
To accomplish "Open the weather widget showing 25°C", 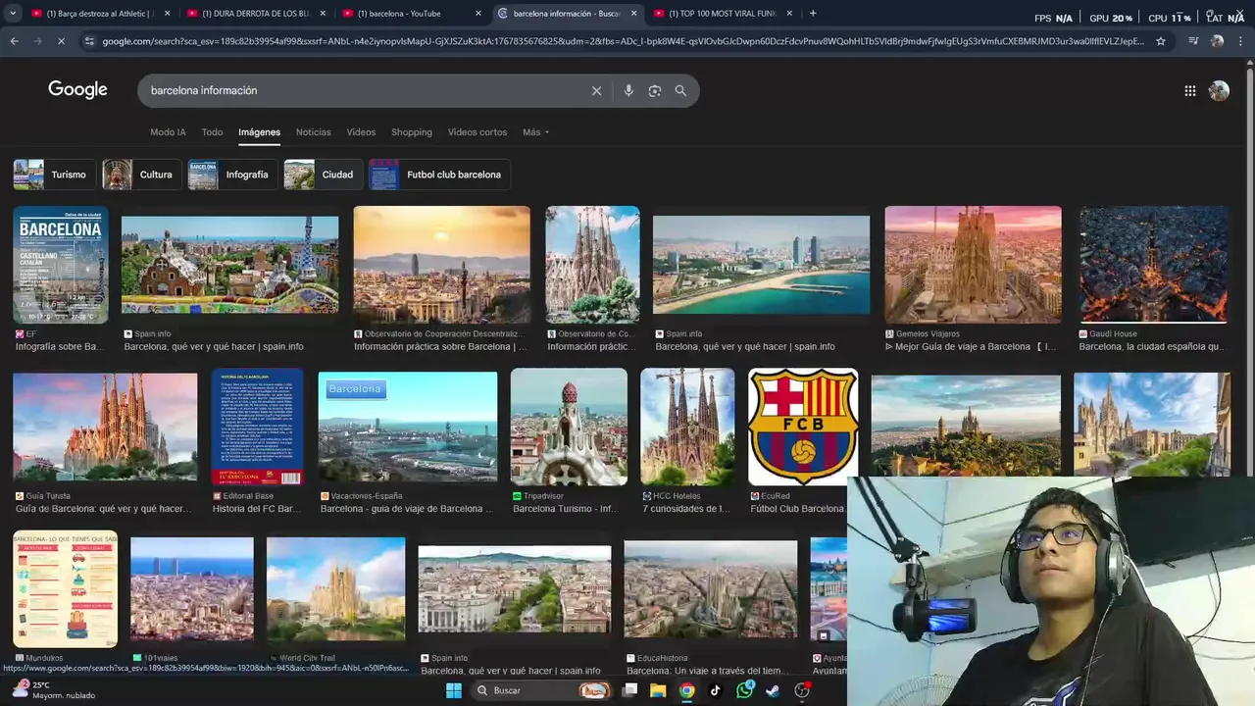I will pos(55,690).
